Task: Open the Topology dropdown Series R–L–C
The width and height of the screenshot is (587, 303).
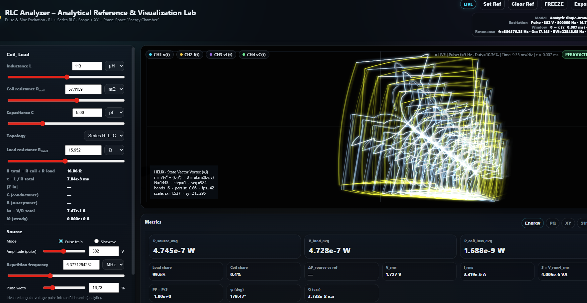Action: click(x=104, y=136)
